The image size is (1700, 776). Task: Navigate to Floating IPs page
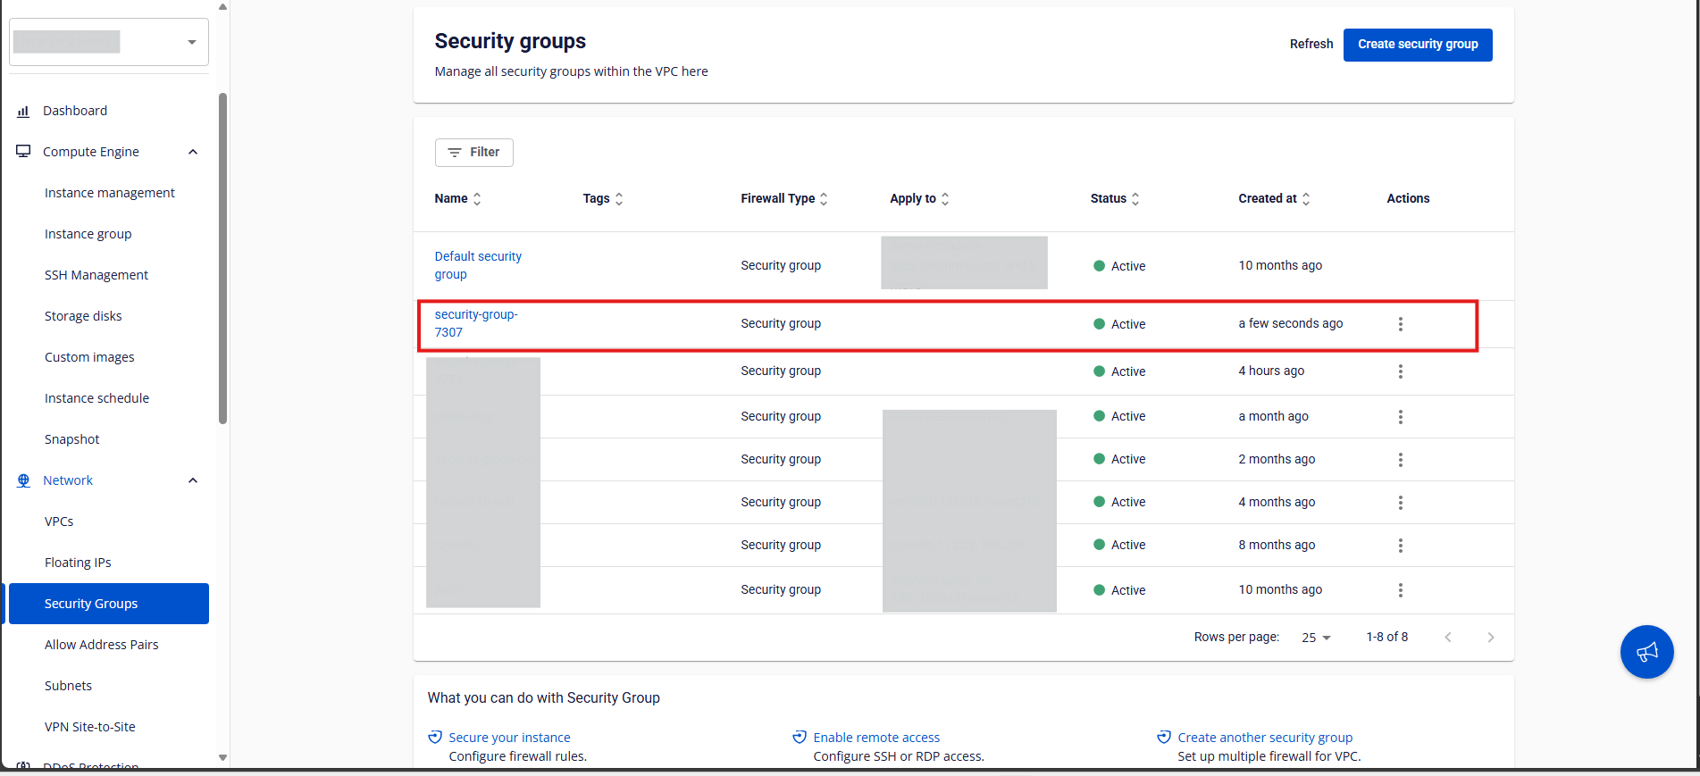click(x=78, y=563)
